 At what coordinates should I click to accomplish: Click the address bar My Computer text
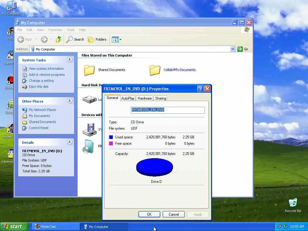coord(45,49)
